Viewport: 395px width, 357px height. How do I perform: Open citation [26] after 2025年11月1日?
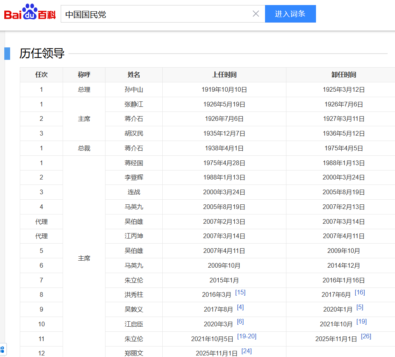(366, 336)
